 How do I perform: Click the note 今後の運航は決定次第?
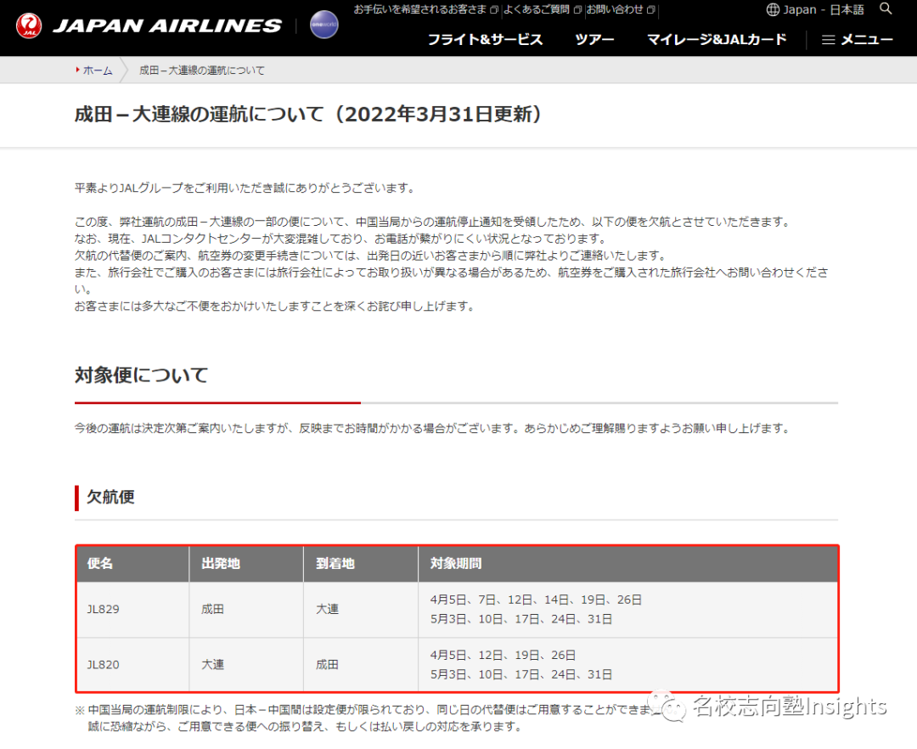tap(433, 429)
